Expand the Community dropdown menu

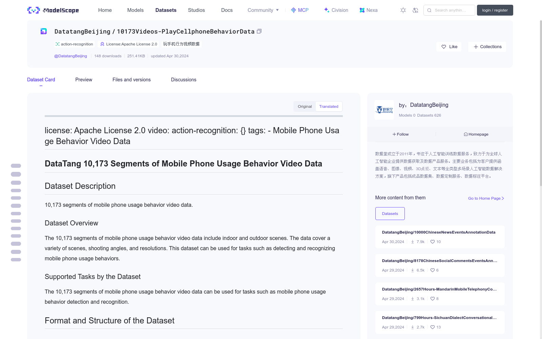coord(263,10)
